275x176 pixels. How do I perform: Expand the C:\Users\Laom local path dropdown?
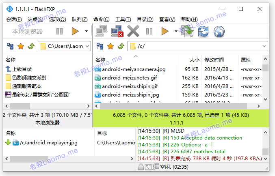point(87,46)
